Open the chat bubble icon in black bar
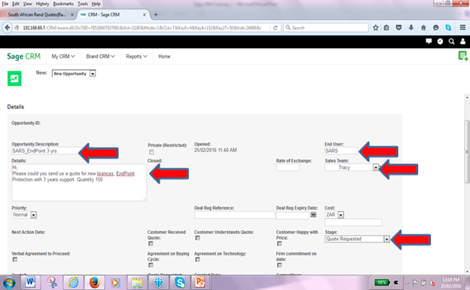This screenshot has height=290, width=470. click(x=429, y=41)
